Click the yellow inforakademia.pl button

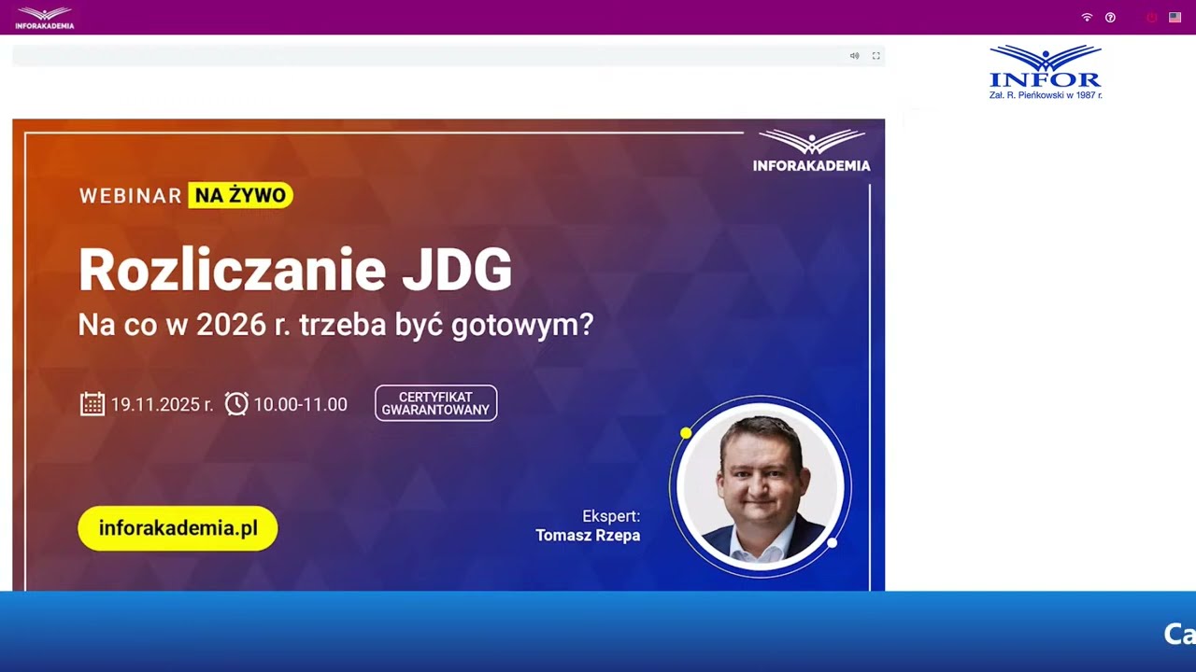tap(178, 528)
